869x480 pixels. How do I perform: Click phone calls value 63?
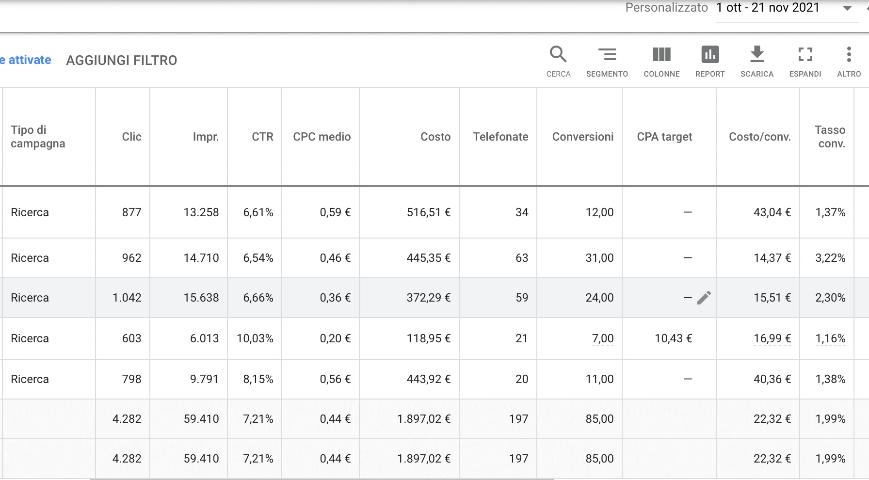tap(522, 258)
